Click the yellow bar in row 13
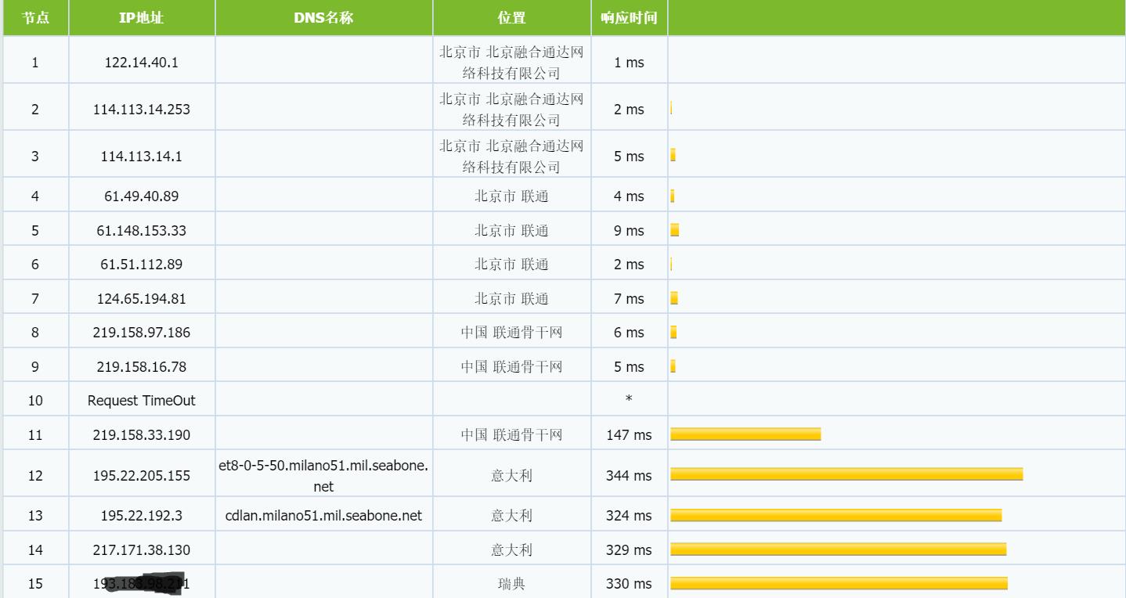Screen dimensions: 1126x598 836,515
